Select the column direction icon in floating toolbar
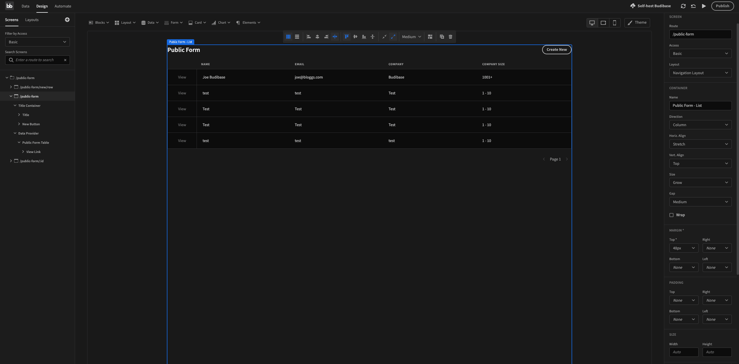The width and height of the screenshot is (739, 364). tap(288, 37)
